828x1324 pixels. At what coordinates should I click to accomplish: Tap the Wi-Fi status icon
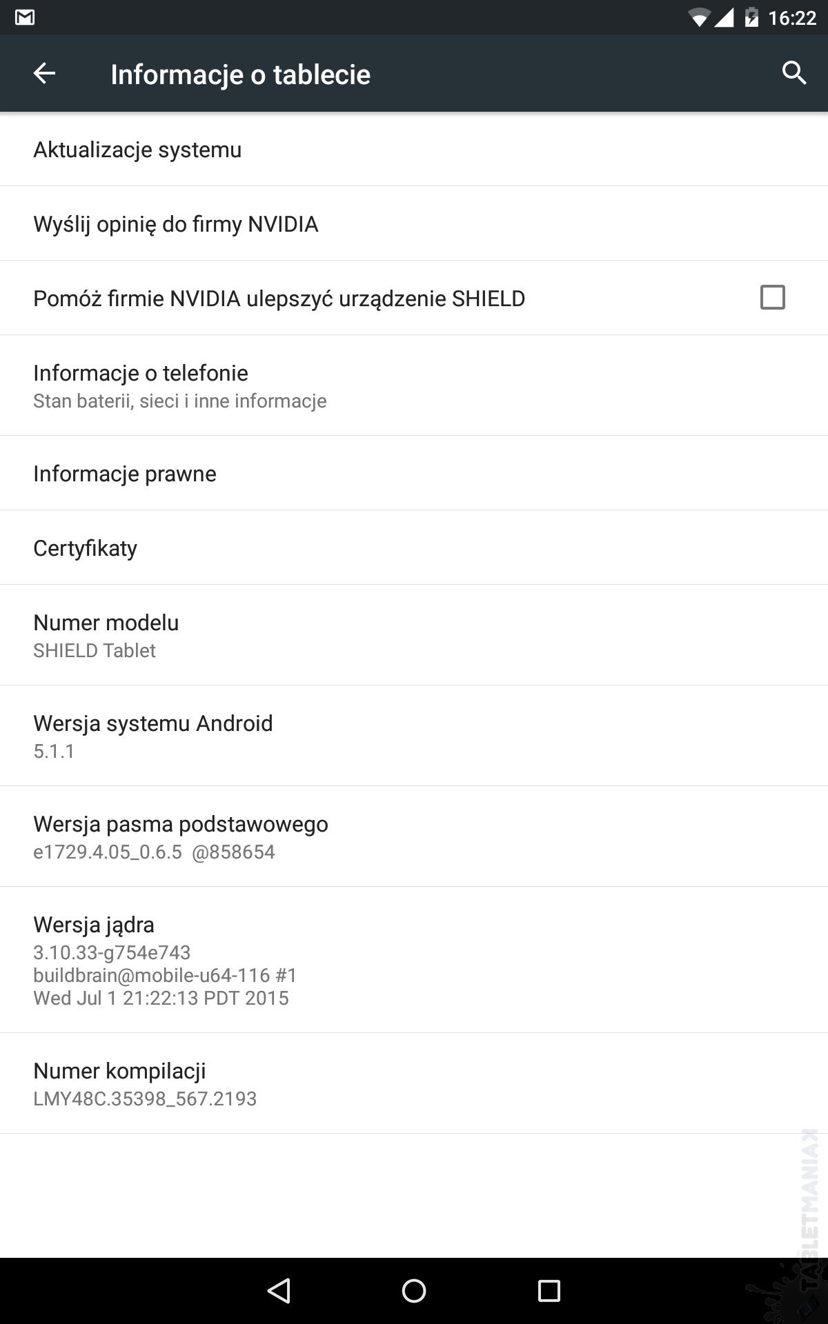click(x=698, y=17)
